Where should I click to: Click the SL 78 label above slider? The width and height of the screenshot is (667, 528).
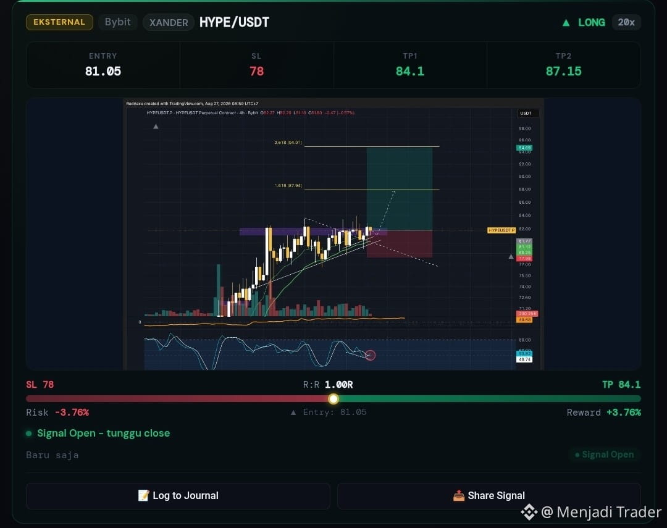point(40,385)
